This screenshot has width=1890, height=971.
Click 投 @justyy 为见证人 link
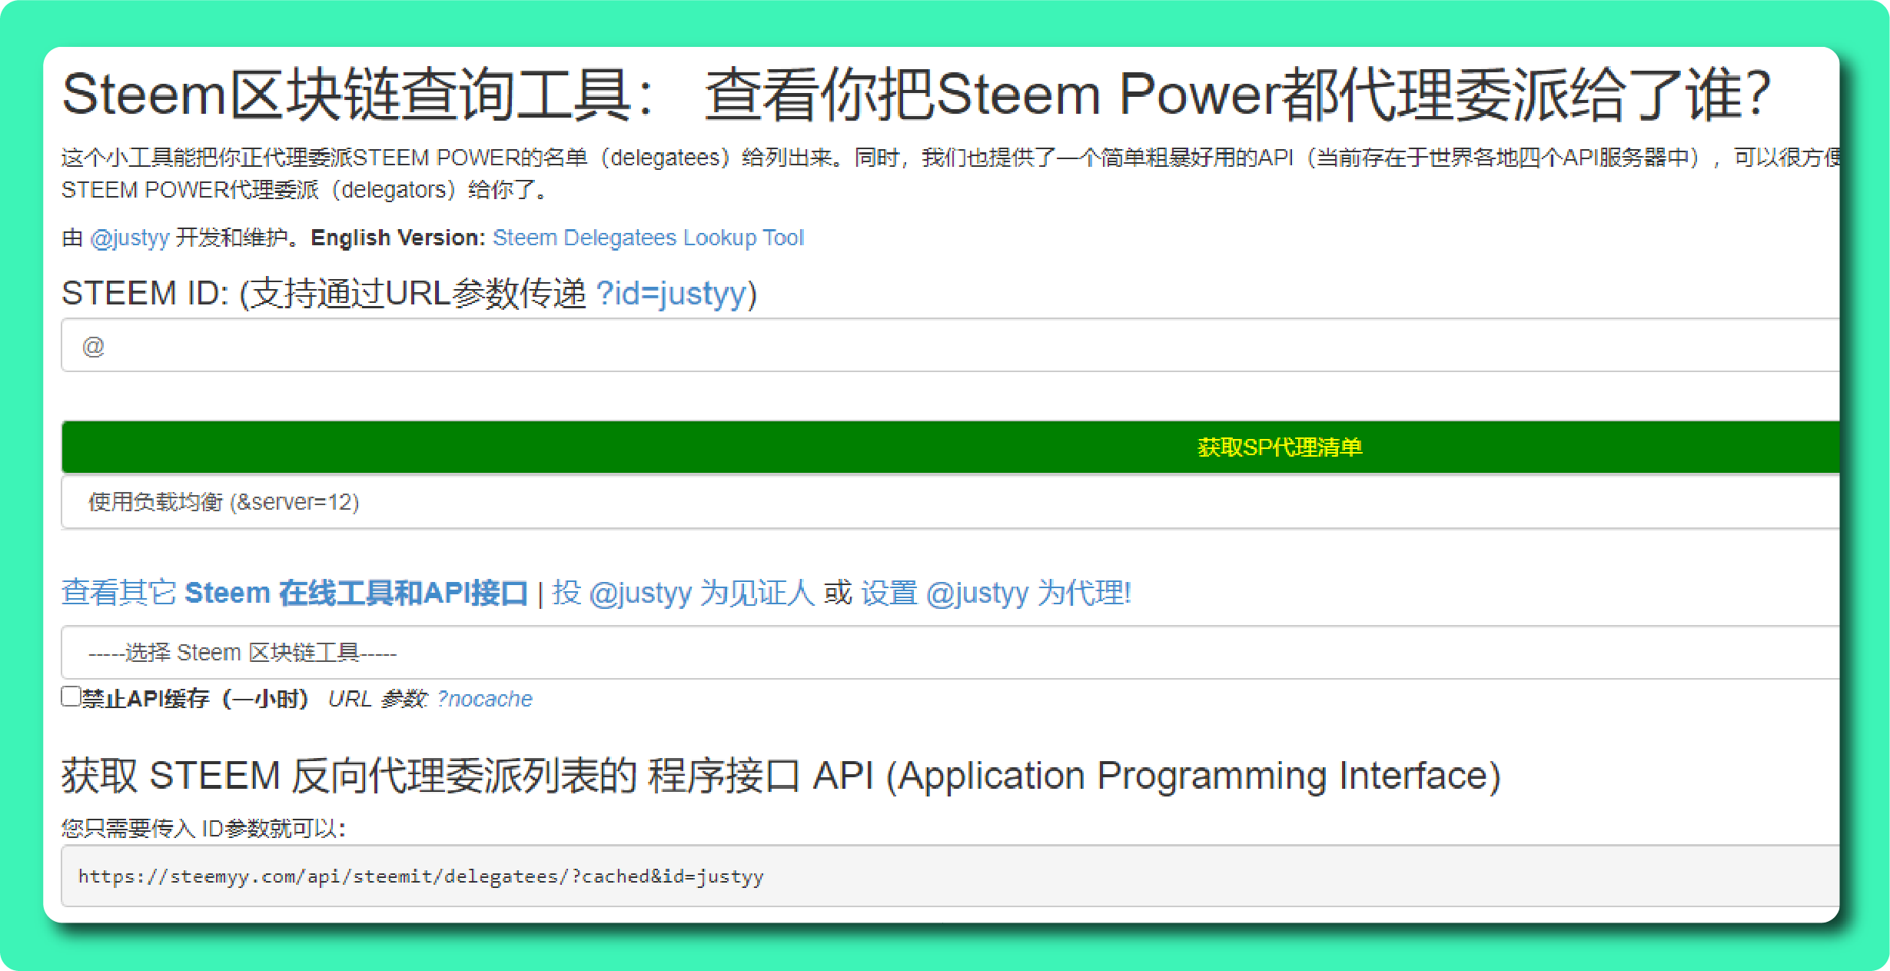click(683, 593)
